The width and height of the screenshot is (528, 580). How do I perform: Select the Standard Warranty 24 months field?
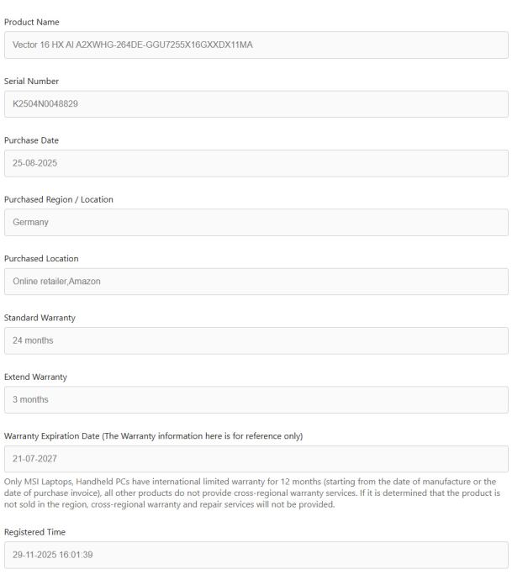click(256, 340)
